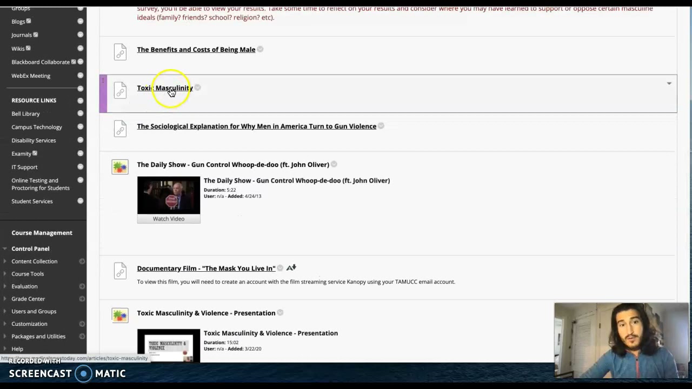
Task: Open options chevron next to The Daily Show title
Action: pyautogui.click(x=334, y=164)
